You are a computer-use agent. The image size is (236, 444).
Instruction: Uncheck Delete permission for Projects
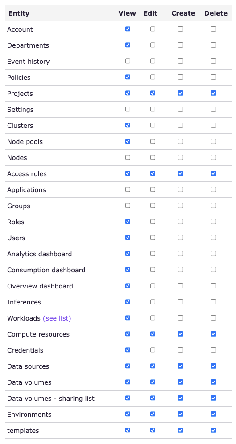click(214, 93)
